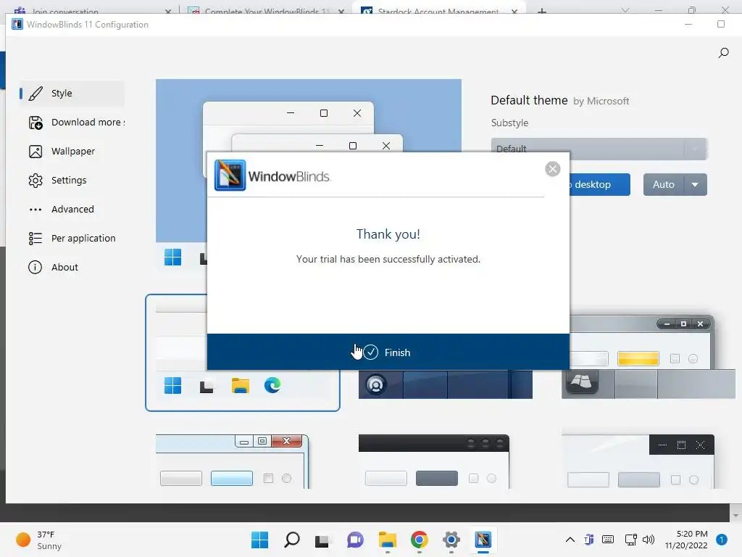Click the About info icon
The width and height of the screenshot is (742, 557).
[x=35, y=267]
